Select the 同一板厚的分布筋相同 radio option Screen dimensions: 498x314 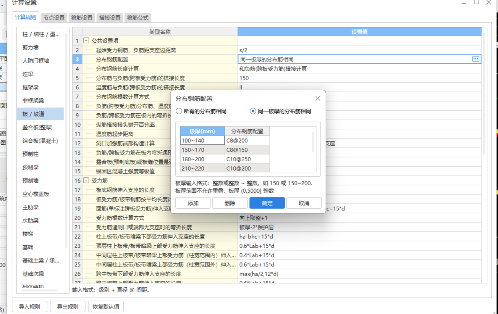tap(253, 111)
